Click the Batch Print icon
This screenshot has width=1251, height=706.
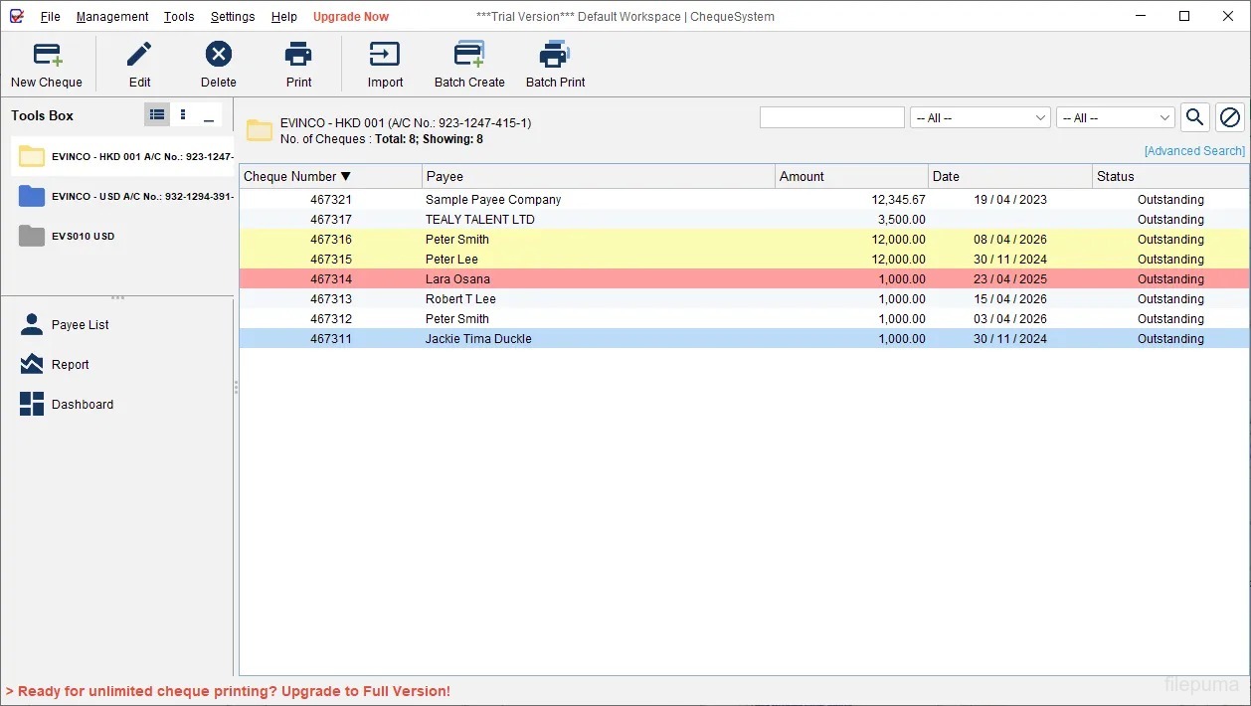click(555, 56)
